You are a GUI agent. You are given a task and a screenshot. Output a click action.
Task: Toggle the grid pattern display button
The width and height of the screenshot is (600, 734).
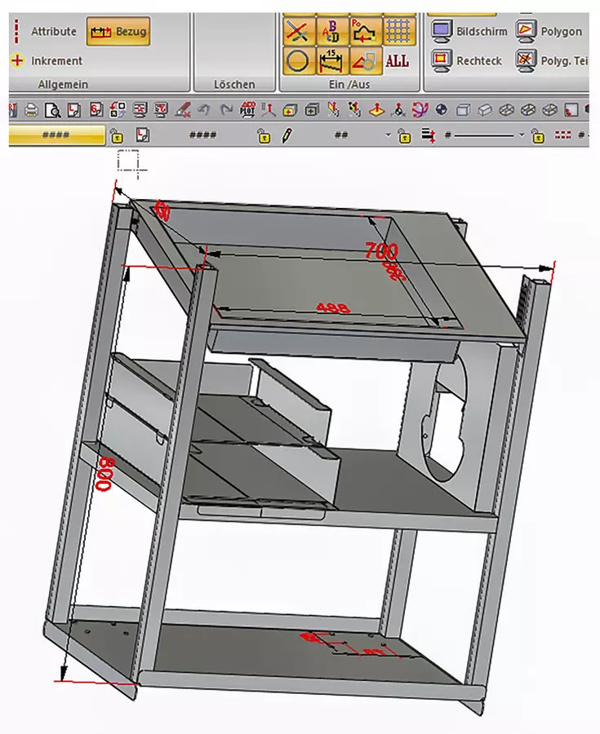[x=398, y=31]
